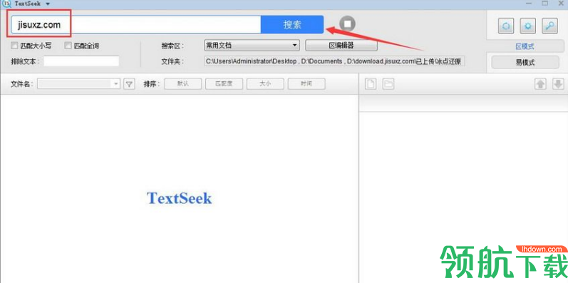Viewport: 568px width, 283px height.
Task: Close the TextSeek window
Action: pos(560,4)
